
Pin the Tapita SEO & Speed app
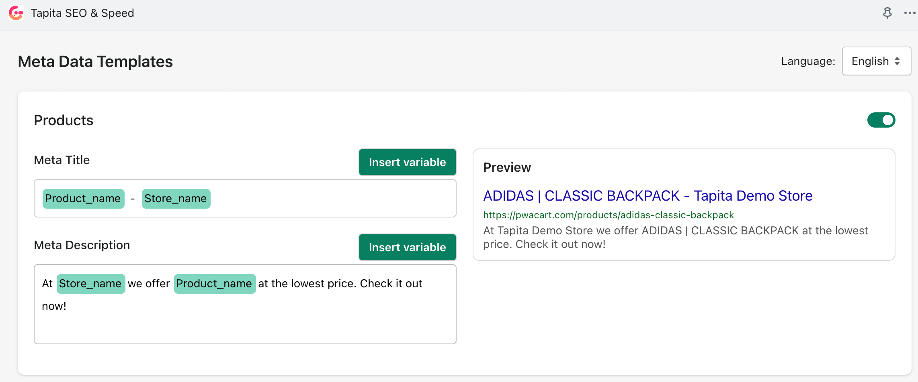[887, 13]
